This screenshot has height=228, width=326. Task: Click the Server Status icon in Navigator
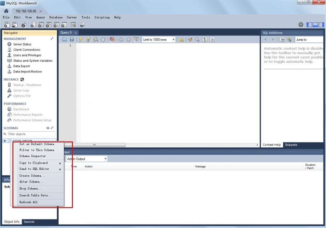coord(9,44)
